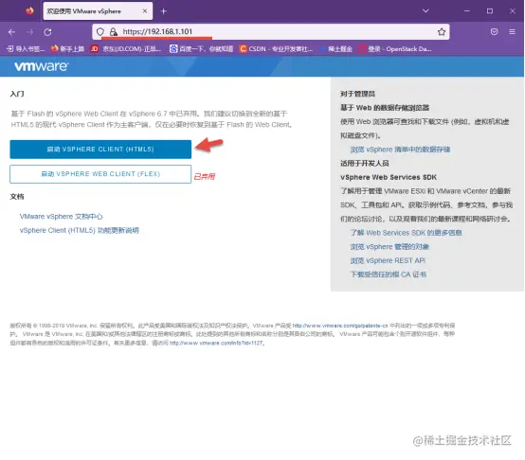Click the padlock site security icon

pyautogui.click(x=114, y=32)
